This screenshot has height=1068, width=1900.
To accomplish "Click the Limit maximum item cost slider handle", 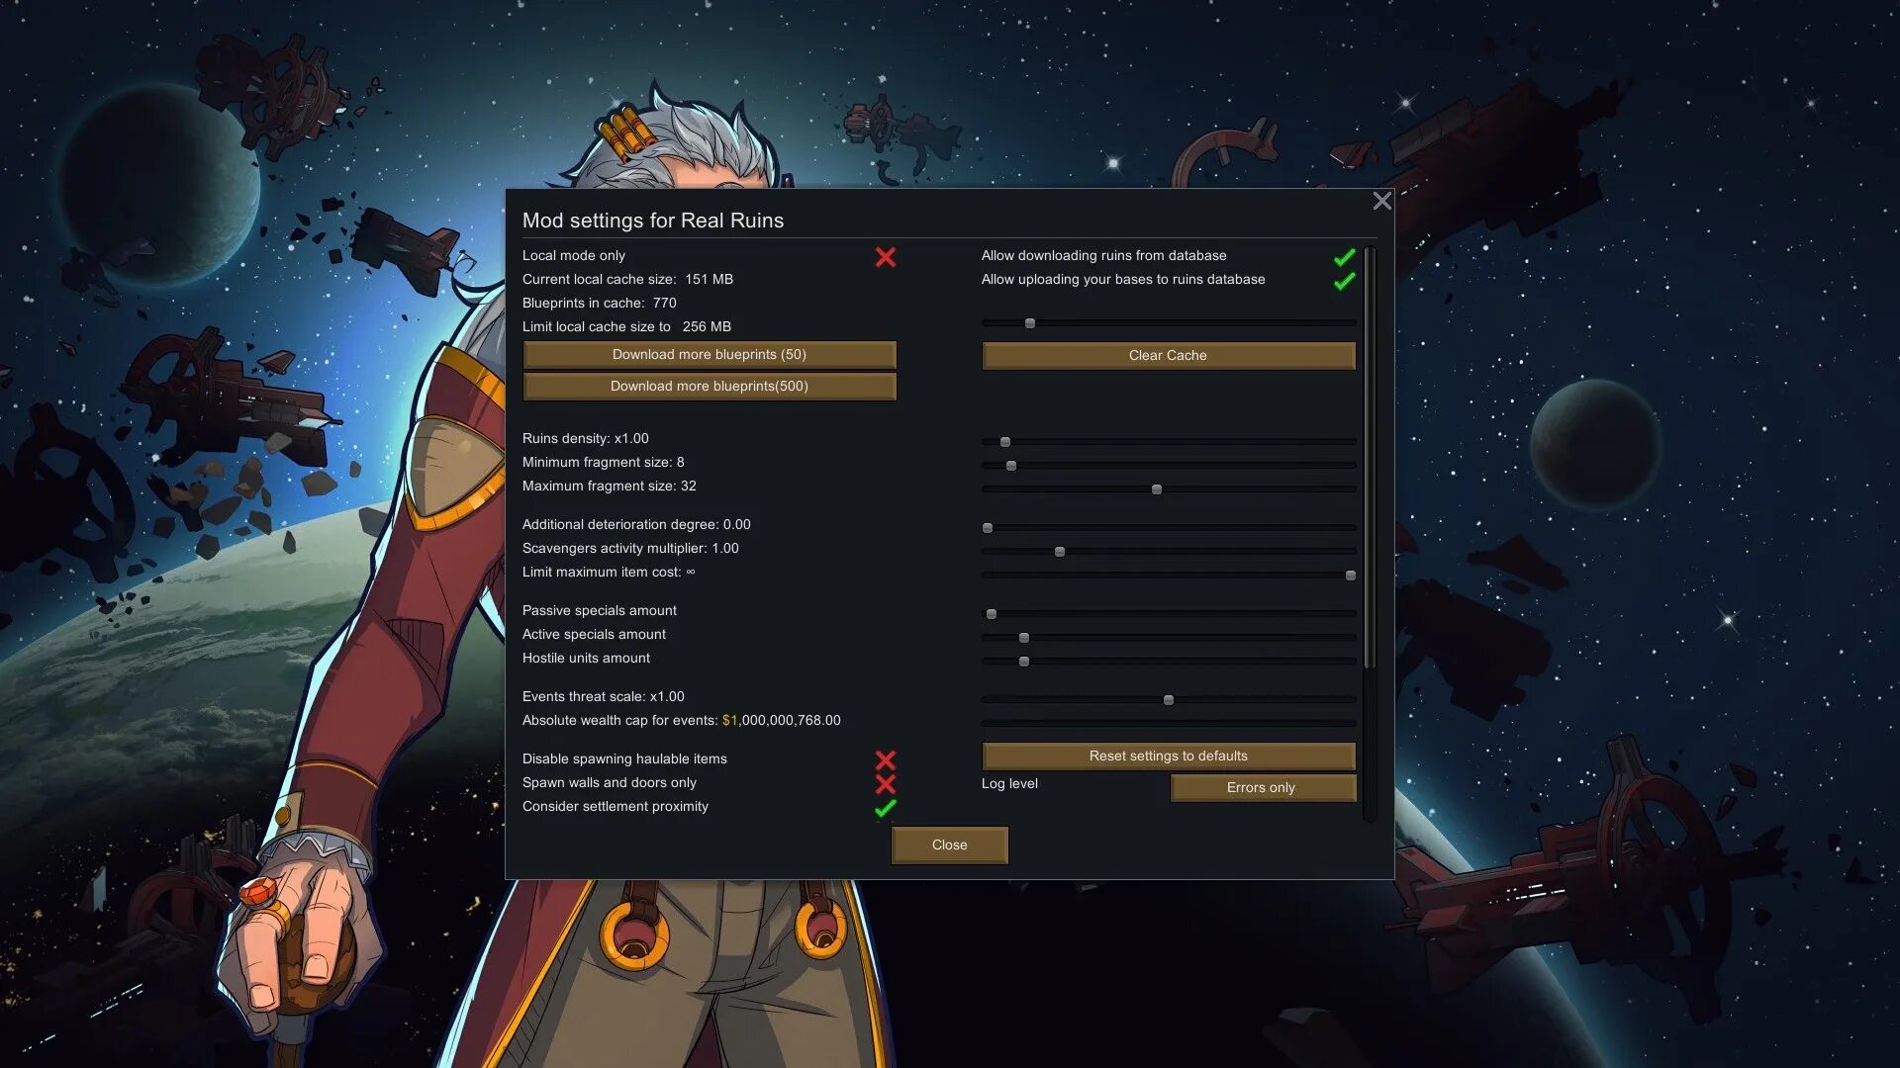I will pos(1351,576).
